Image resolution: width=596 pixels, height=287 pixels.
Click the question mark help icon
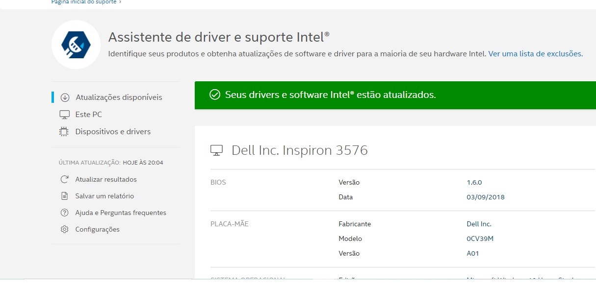click(x=64, y=213)
